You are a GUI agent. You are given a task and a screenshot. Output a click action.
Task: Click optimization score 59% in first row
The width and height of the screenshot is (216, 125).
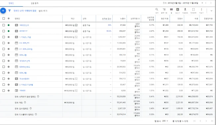[110, 25]
